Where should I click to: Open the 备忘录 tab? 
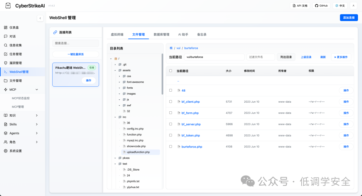[x=202, y=34]
